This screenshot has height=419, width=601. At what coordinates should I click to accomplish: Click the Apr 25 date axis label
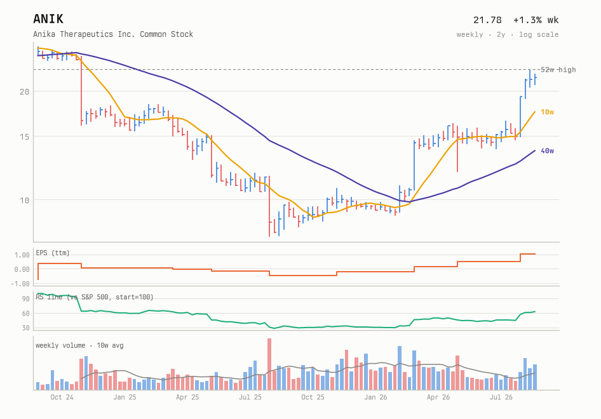tap(187, 397)
